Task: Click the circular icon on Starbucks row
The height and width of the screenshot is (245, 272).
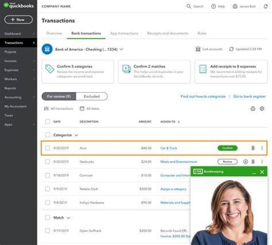Action: click(x=246, y=162)
